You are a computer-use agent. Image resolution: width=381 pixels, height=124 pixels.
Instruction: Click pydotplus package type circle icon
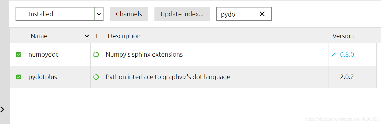coord(96,77)
